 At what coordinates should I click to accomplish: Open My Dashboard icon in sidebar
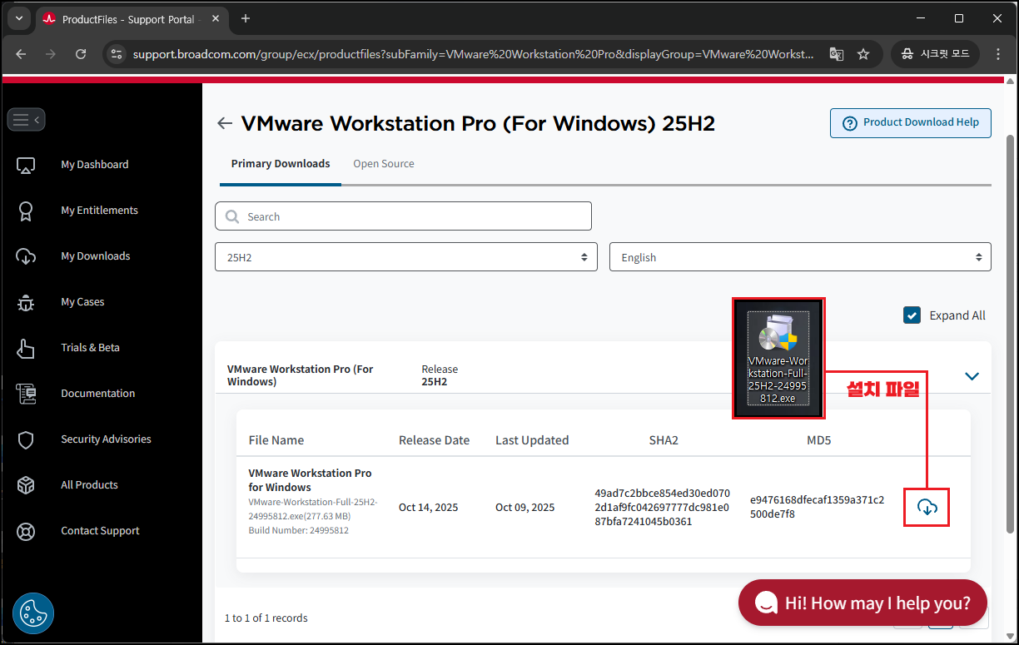pos(26,165)
